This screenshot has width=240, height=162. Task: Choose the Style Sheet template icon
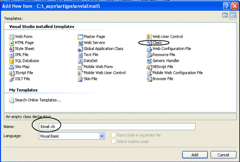[11, 49]
